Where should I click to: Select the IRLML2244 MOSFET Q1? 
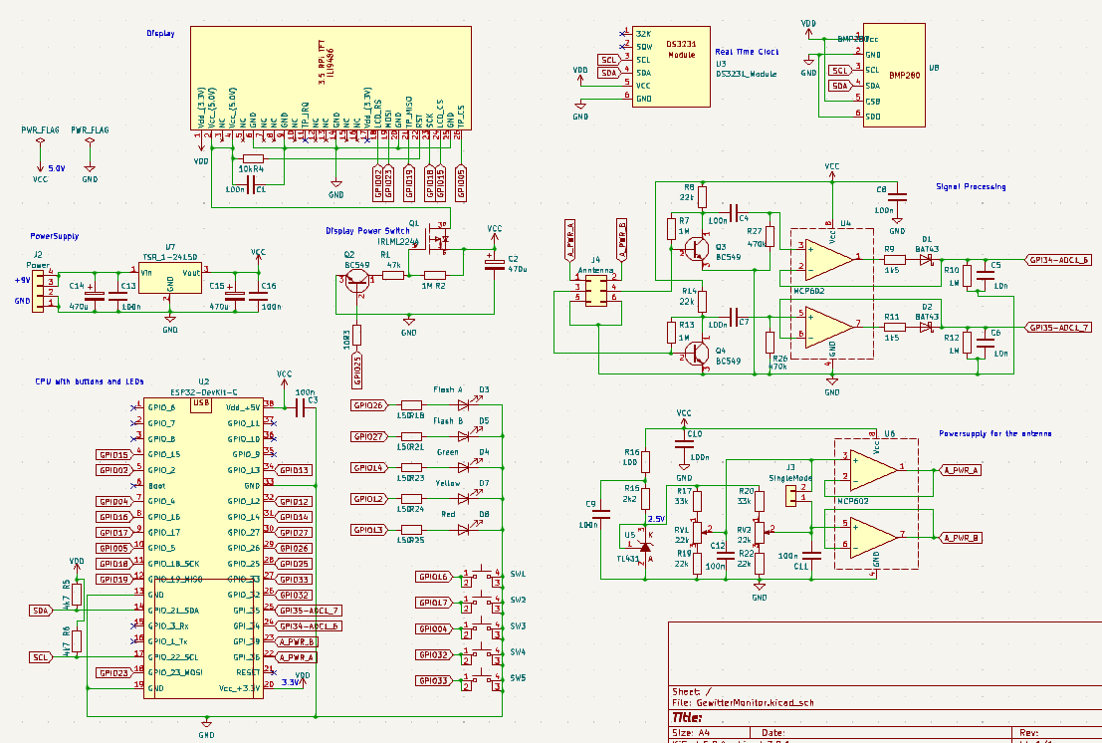[x=439, y=241]
